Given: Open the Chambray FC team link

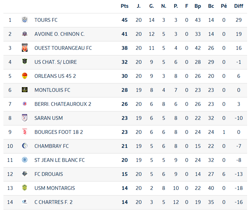Looking at the screenshot, I should 52,146.
